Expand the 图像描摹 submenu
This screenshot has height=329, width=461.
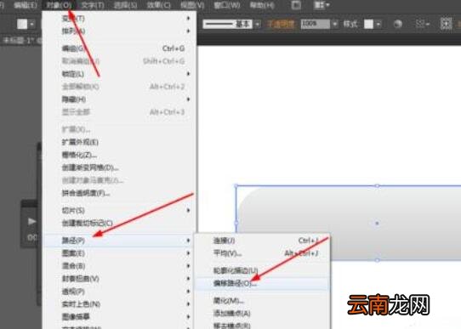pos(119,317)
